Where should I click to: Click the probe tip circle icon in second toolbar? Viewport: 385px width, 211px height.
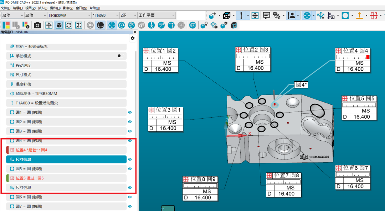(x=151, y=25)
